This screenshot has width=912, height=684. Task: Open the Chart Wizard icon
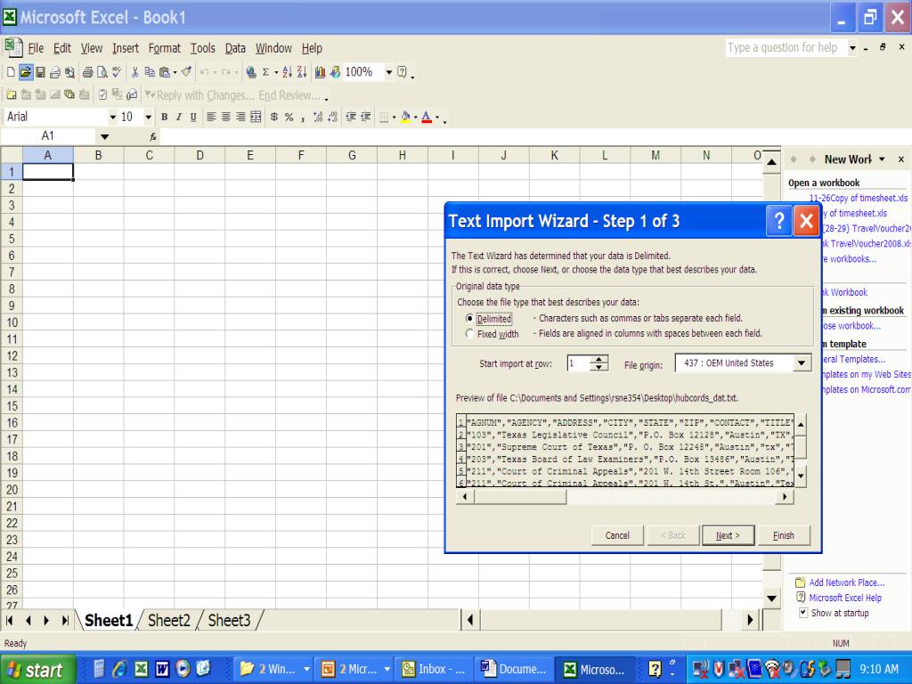point(320,72)
